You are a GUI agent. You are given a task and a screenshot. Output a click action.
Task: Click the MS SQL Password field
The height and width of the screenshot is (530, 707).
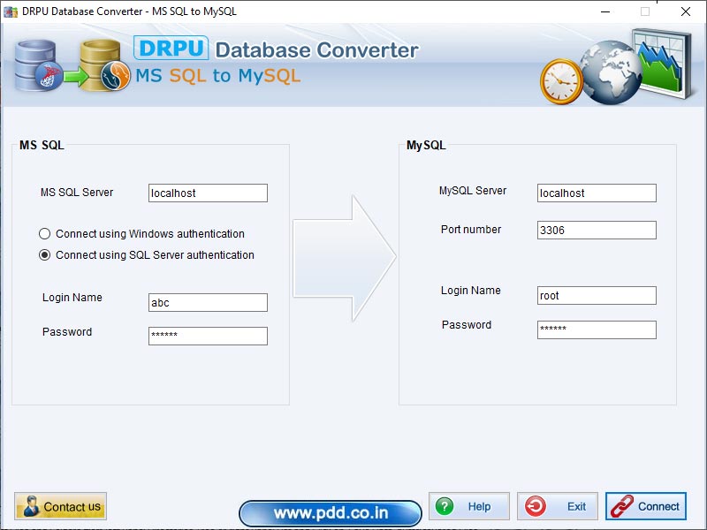[208, 336]
